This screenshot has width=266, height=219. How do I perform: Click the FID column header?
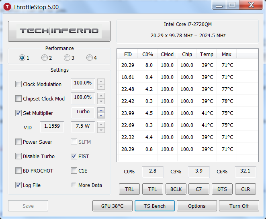coord(128,54)
